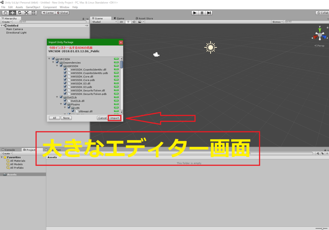Click the scene orientation gizmo

tap(320, 34)
